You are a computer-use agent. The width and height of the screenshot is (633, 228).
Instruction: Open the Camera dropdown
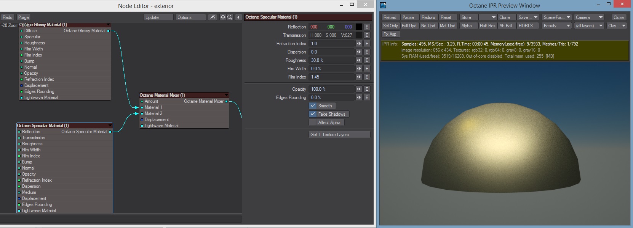pos(589,17)
